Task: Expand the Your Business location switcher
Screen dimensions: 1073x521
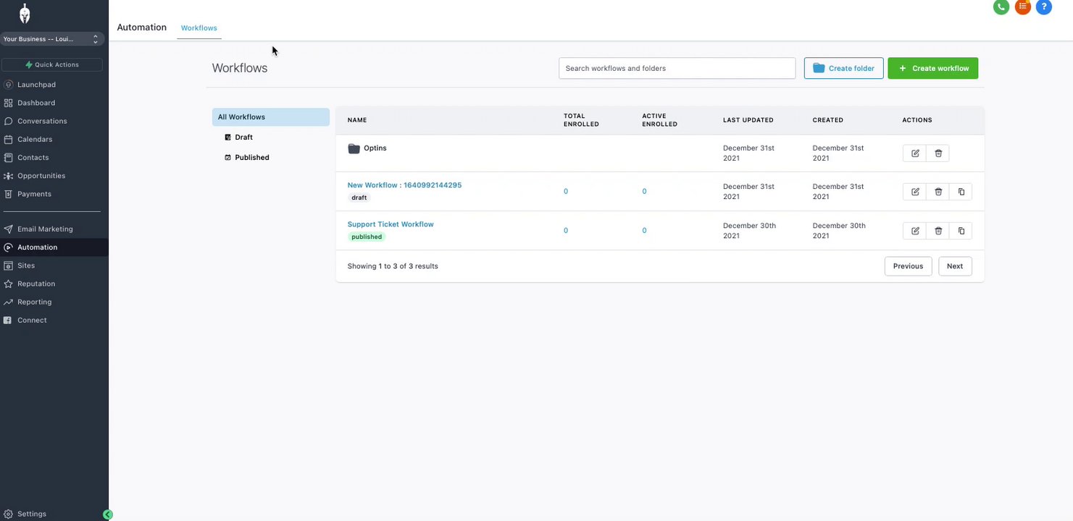Action: (x=52, y=39)
